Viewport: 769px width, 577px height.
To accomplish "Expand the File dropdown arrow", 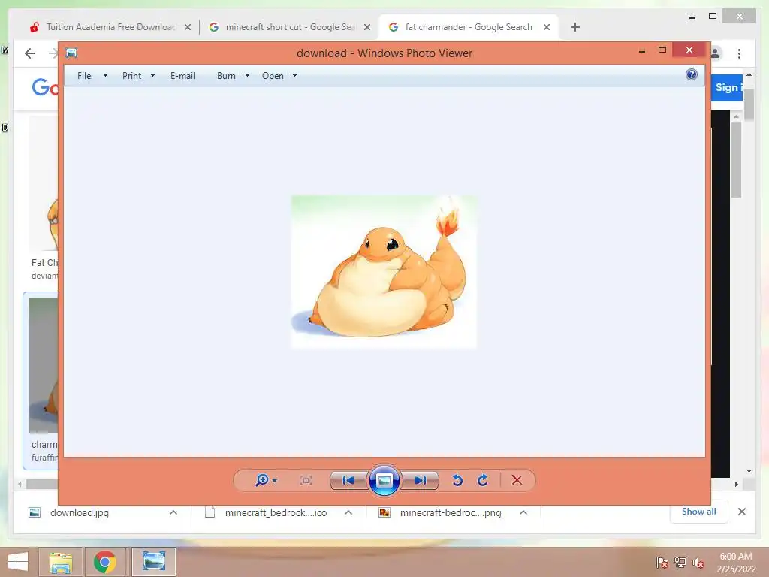I will (105, 76).
